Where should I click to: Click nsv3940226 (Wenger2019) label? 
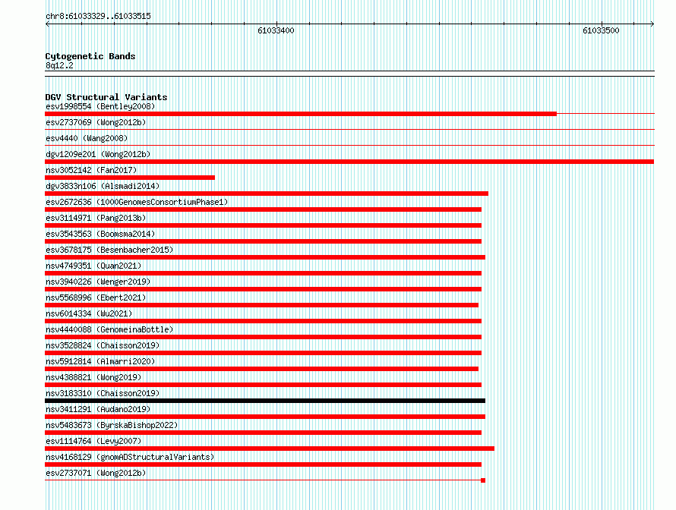click(x=98, y=282)
